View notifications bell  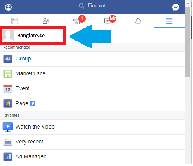coord(139,21)
